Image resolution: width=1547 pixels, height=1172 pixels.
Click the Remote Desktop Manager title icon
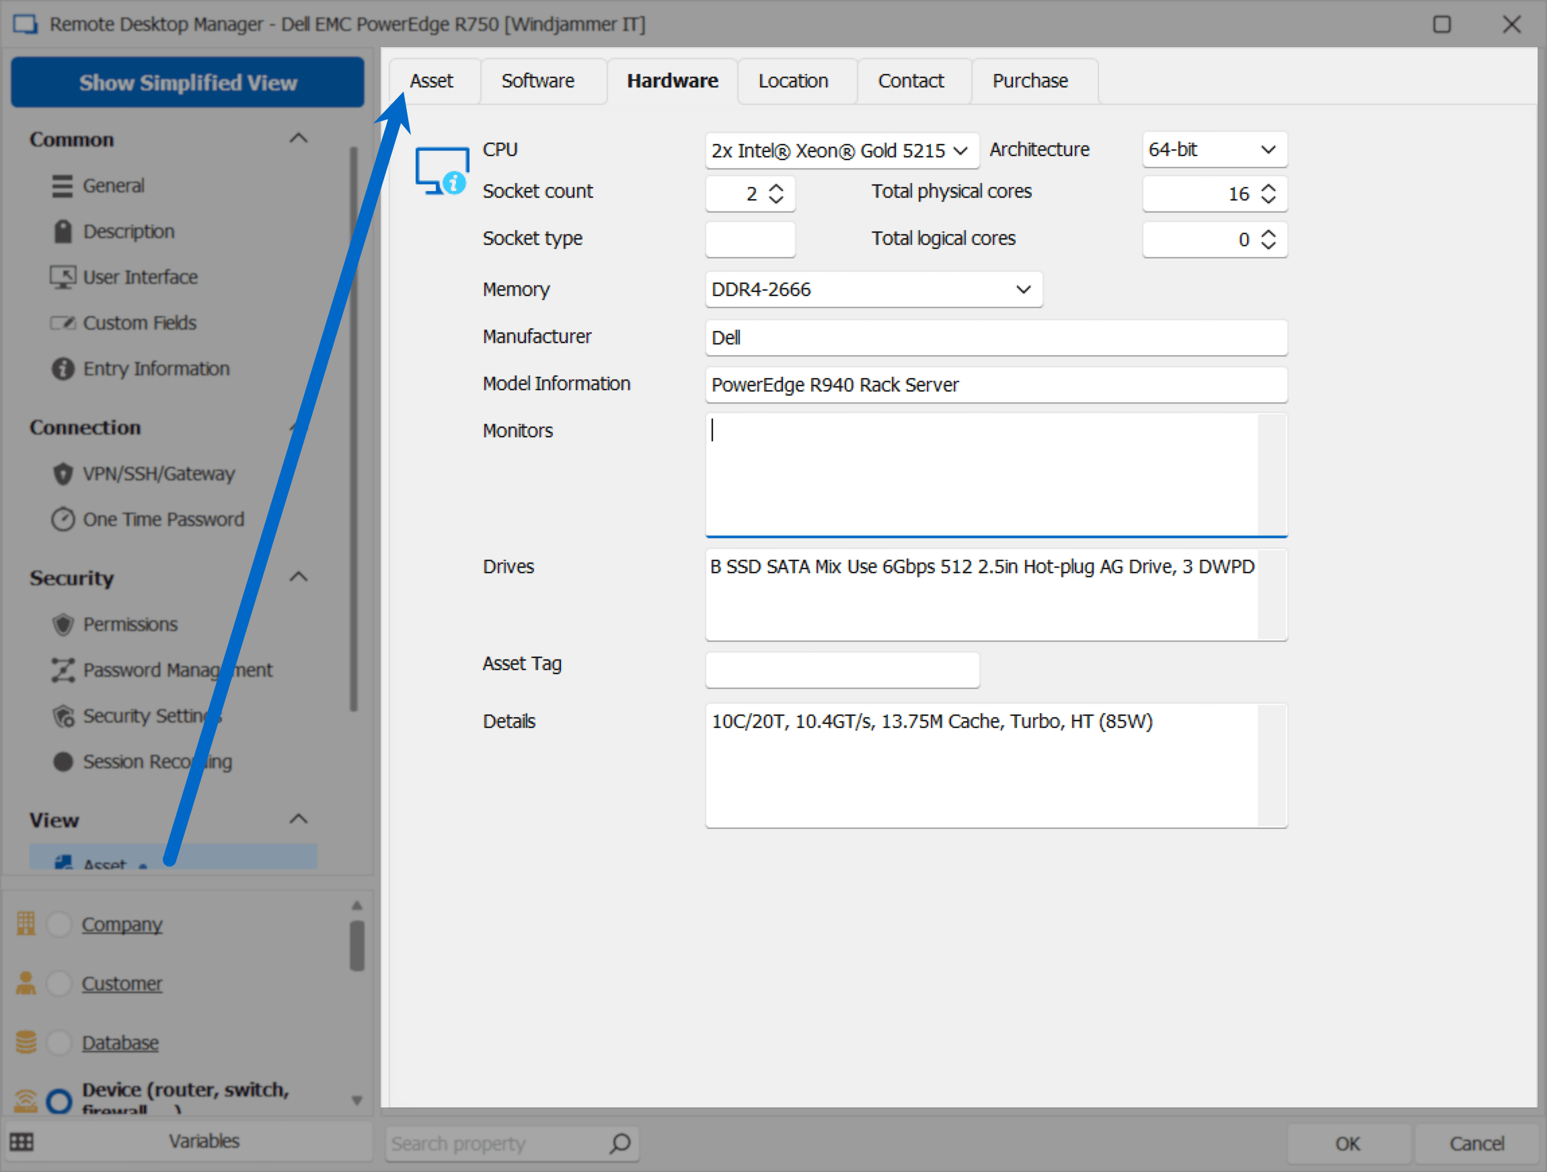pos(25,24)
